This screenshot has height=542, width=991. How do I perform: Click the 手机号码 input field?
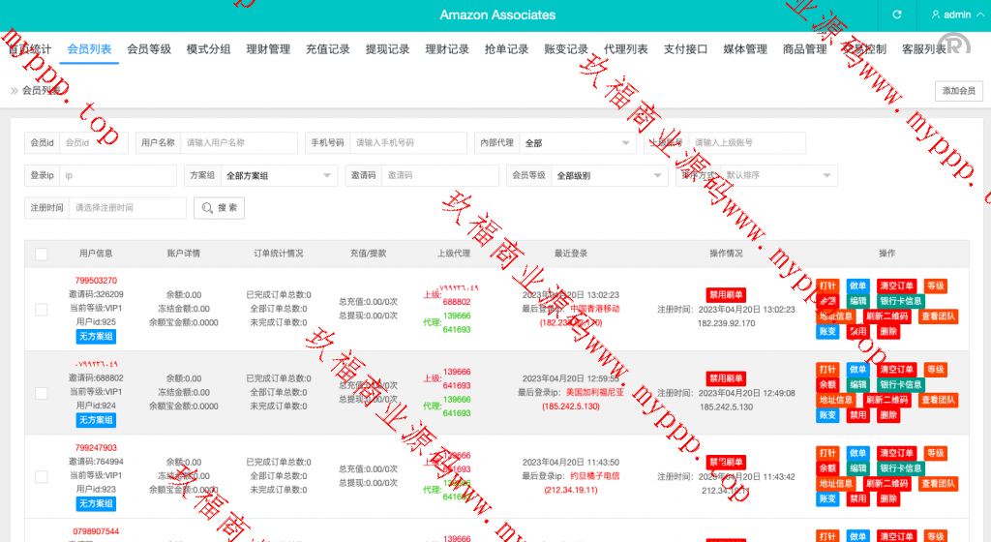tap(407, 143)
